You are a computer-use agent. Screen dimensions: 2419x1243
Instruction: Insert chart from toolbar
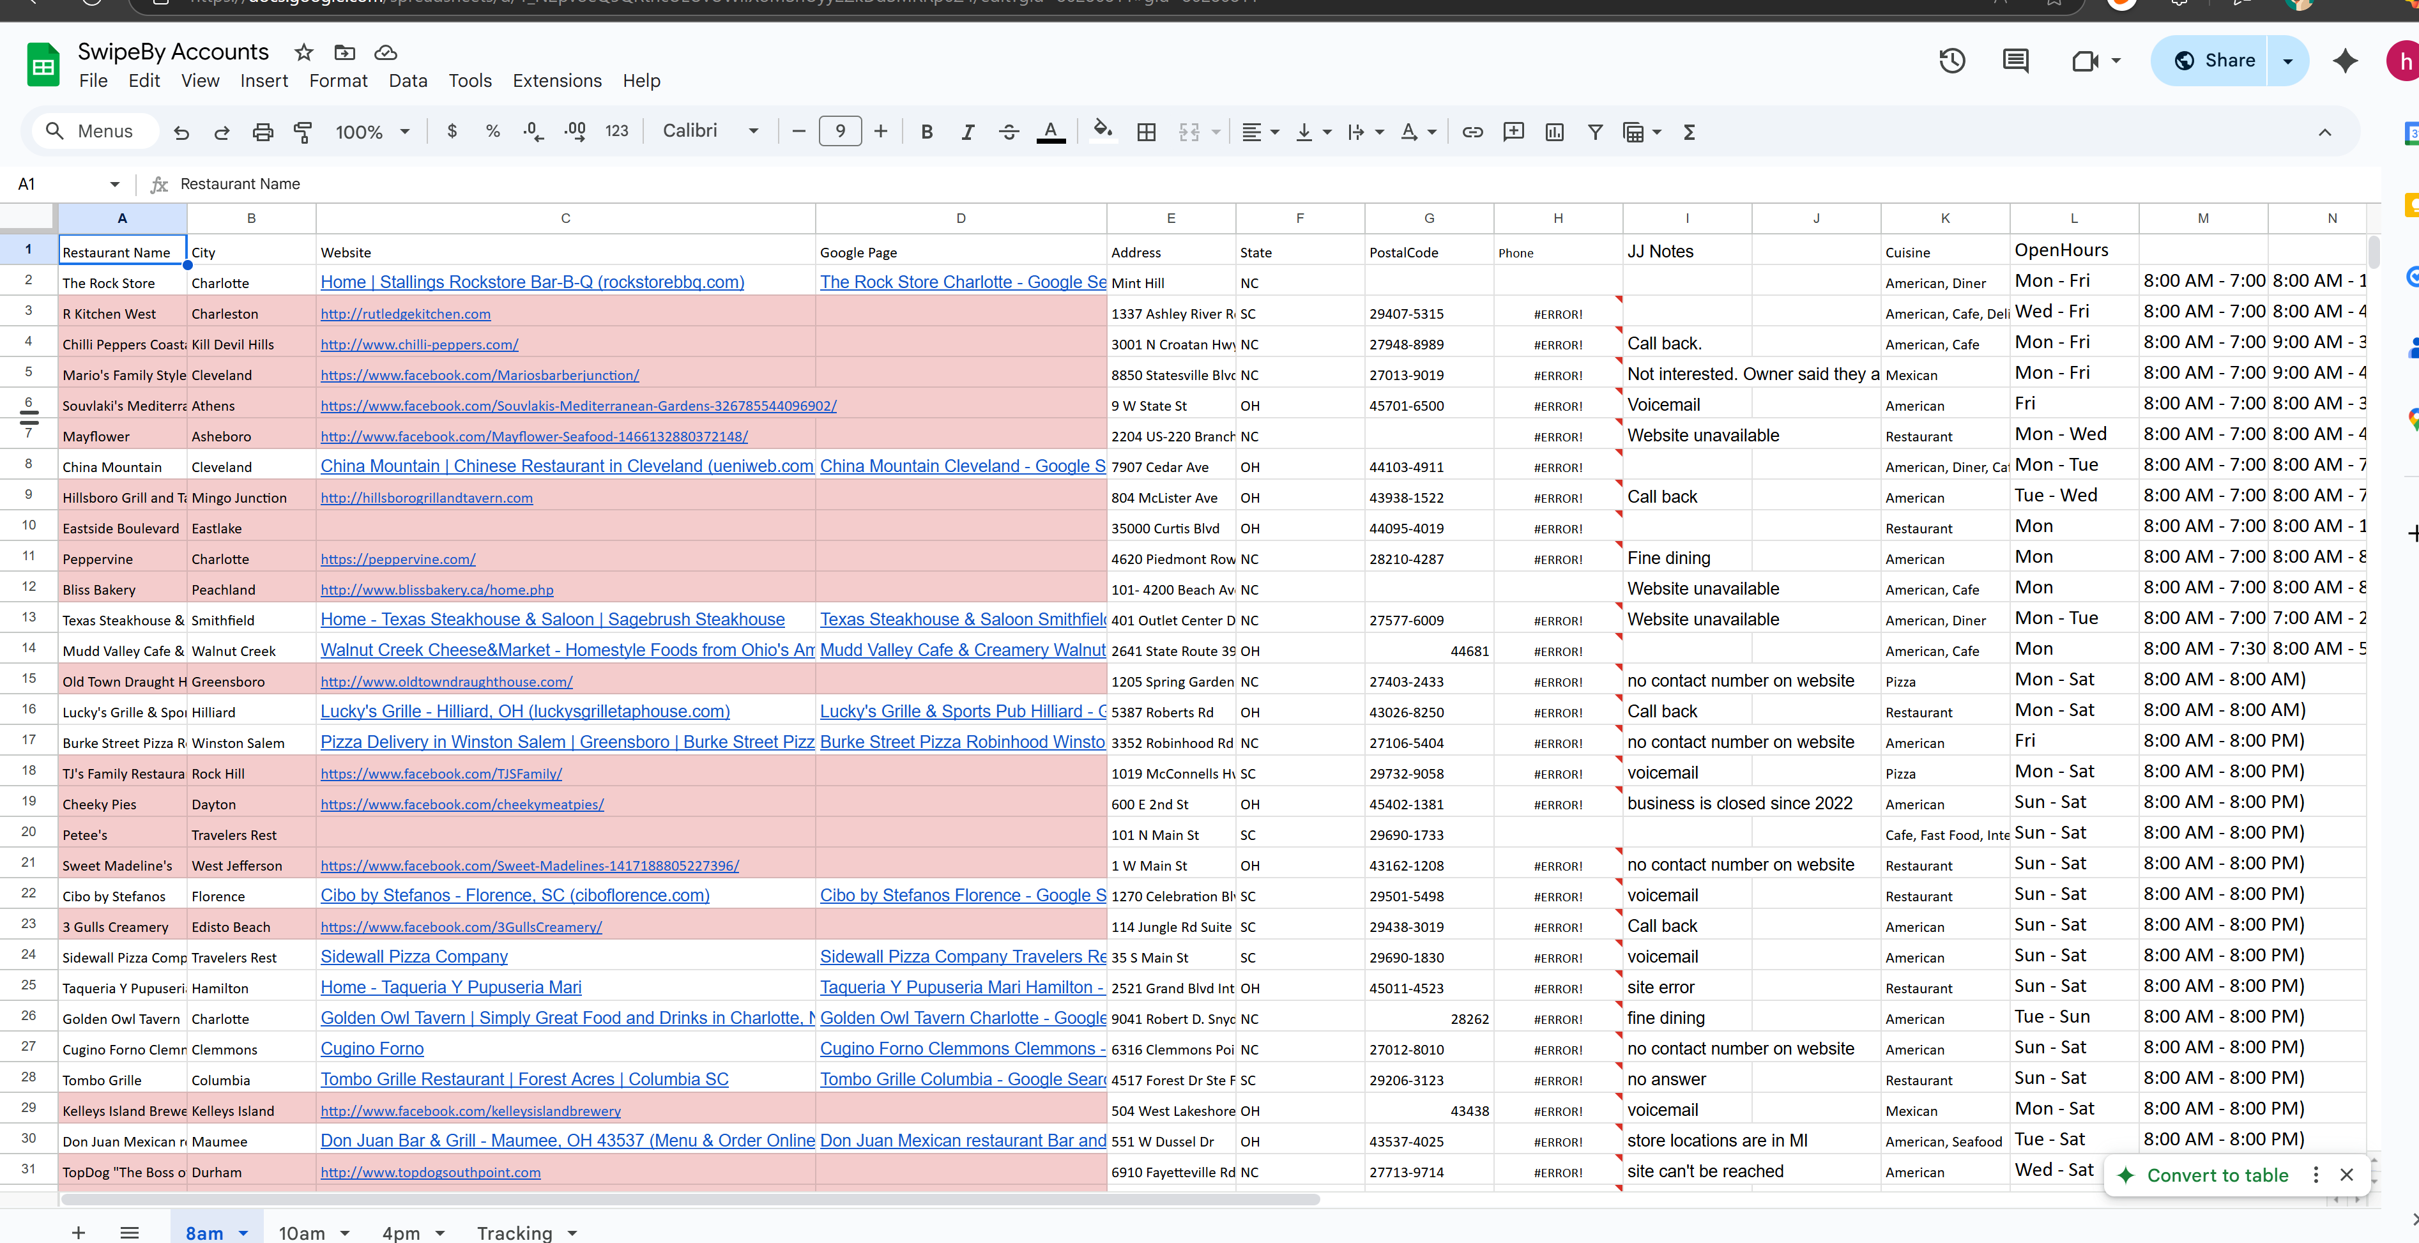coord(1554,132)
